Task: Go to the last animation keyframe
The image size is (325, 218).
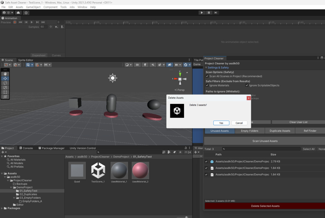Action: pos(43,22)
